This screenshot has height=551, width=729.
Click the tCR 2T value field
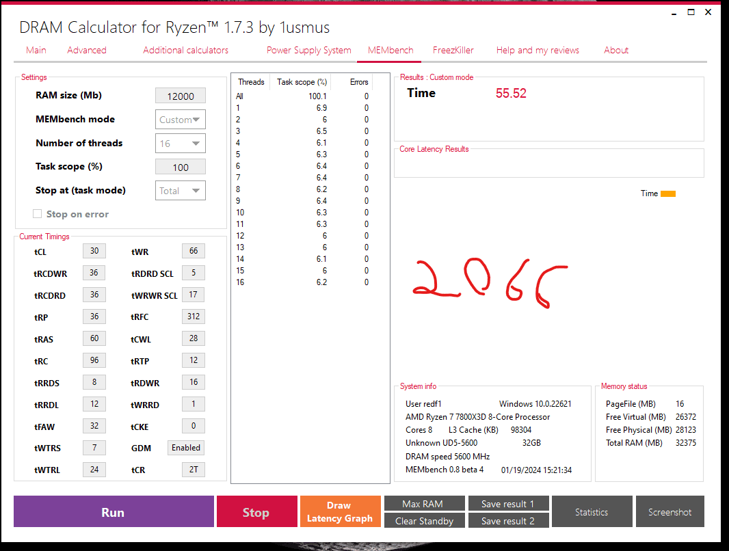[x=194, y=469]
